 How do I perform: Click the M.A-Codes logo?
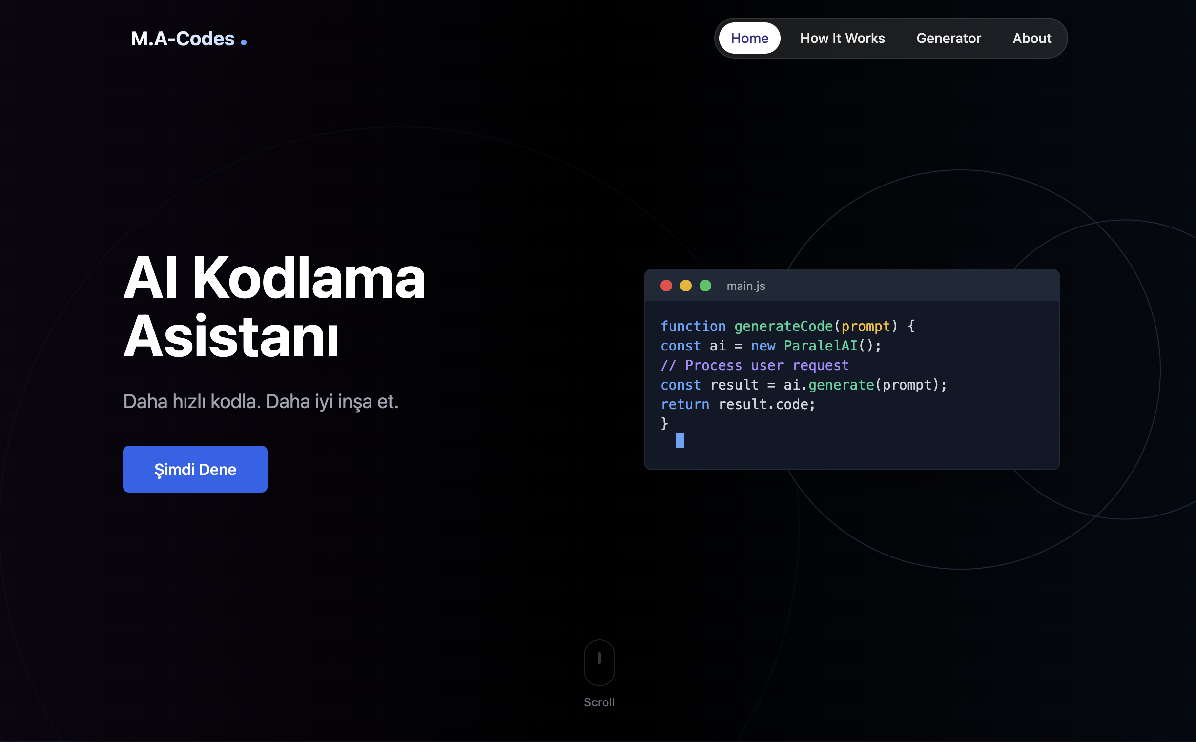pyautogui.click(x=183, y=39)
